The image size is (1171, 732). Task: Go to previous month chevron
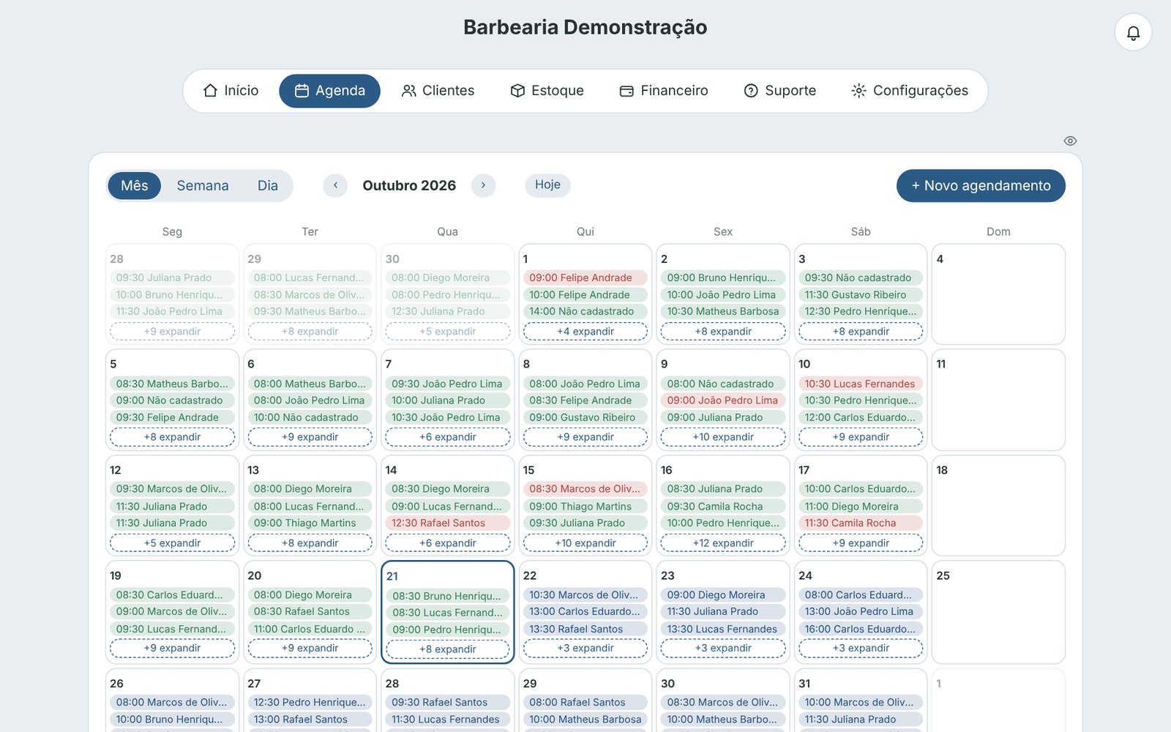[x=335, y=185]
